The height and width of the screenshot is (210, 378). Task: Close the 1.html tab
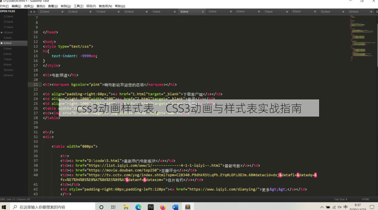[x=175, y=12]
